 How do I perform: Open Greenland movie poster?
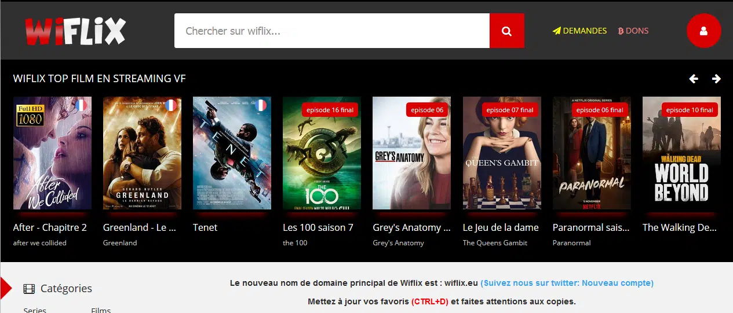[142, 153]
